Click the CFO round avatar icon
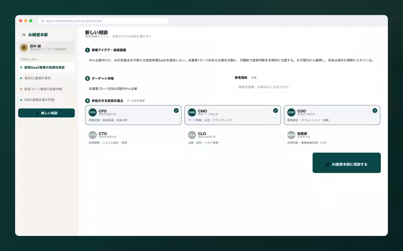The height and width of the screenshot is (251, 403). pyautogui.click(x=93, y=112)
